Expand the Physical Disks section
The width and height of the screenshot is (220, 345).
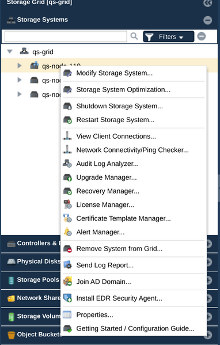[208, 262]
